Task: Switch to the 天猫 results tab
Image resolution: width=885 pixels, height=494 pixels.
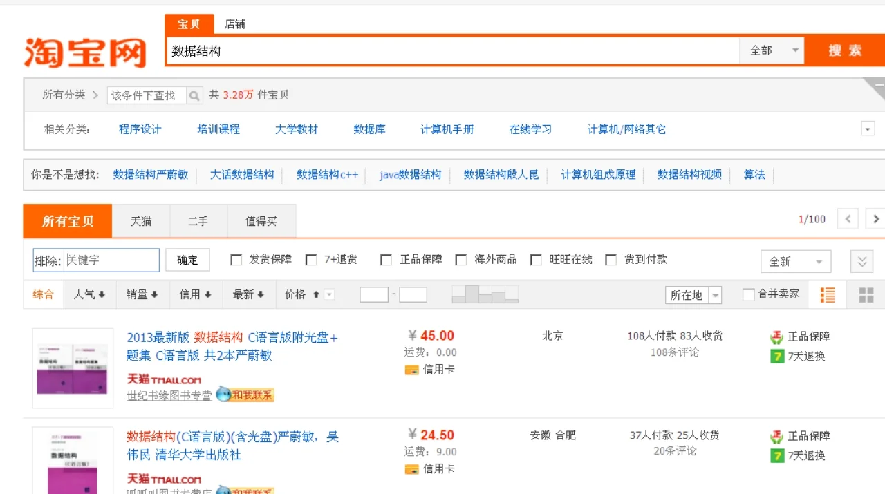Action: pyautogui.click(x=141, y=221)
